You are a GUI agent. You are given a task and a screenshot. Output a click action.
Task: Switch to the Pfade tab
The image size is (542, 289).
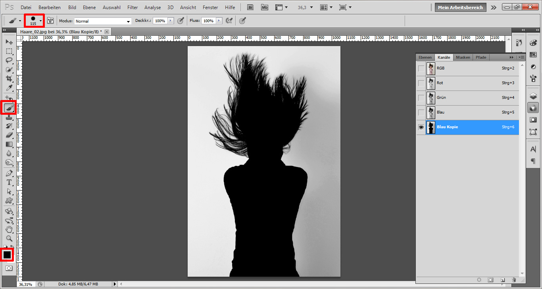(x=481, y=57)
